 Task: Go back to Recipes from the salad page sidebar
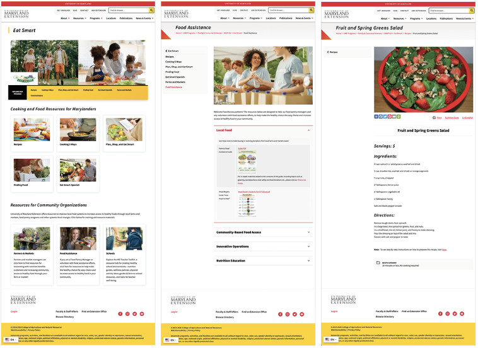coord(332,52)
